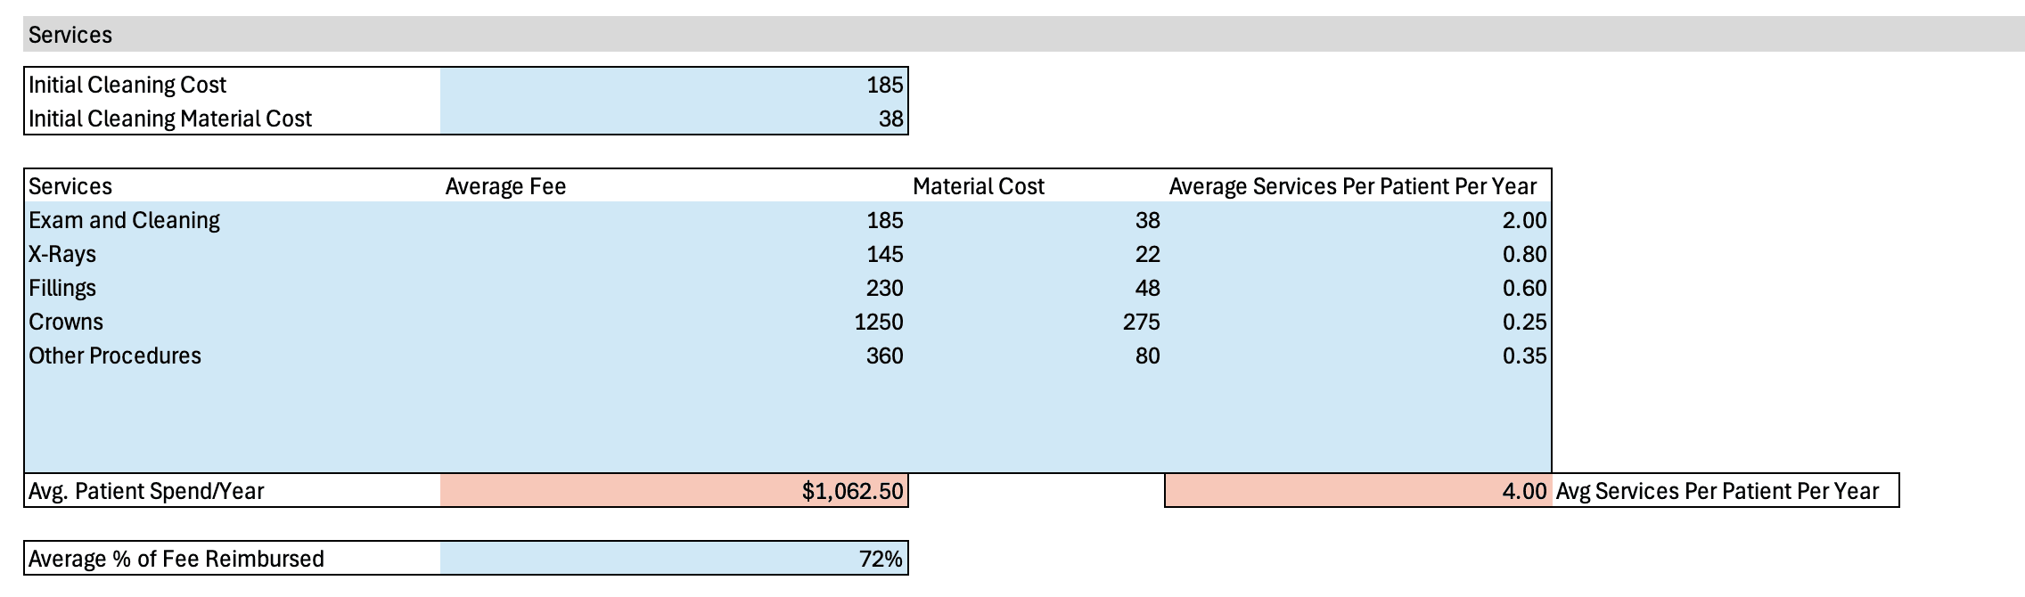Select the Average Services Per Patient column header
This screenshot has width=2025, height=597.
click(1352, 187)
